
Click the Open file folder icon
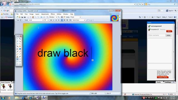coord(19,17)
